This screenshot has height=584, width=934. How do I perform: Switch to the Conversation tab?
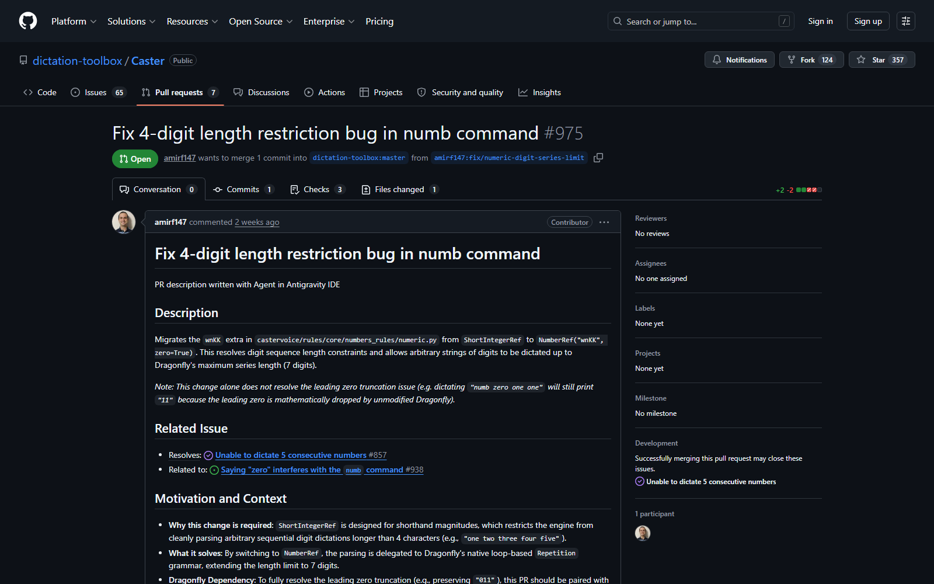click(x=159, y=189)
